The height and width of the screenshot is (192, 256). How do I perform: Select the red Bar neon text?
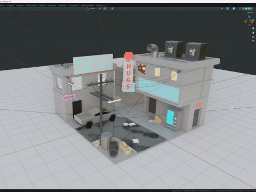199,105
